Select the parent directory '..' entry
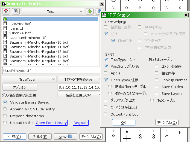190x142 pixels. (x=51, y=19)
